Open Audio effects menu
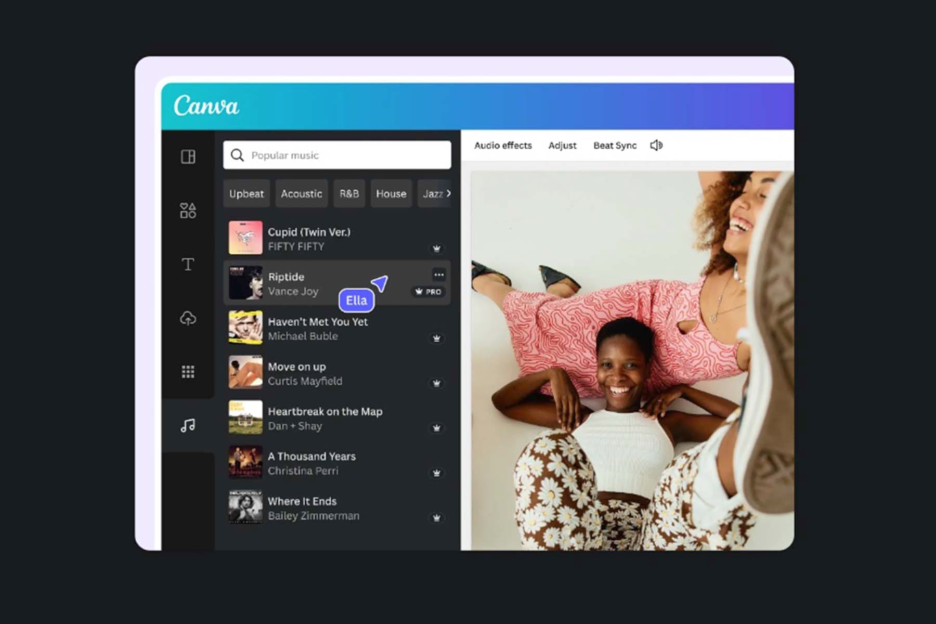This screenshot has width=936, height=624. point(503,146)
